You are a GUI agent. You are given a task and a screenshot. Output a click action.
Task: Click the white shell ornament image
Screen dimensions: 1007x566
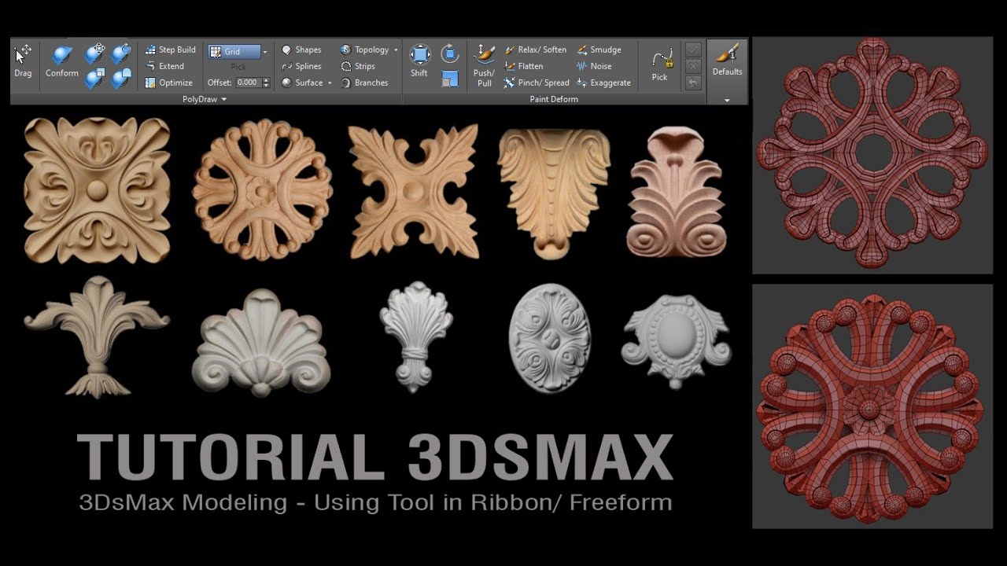261,344
